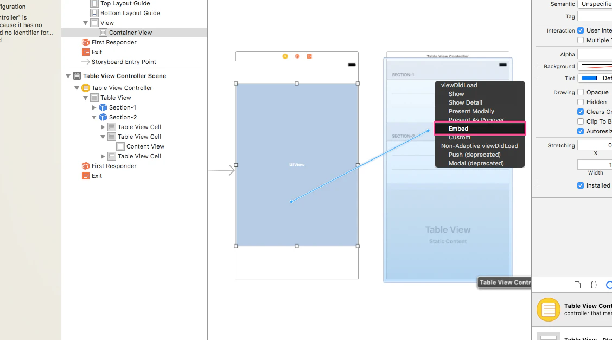The image size is (612, 340).
Task: Click Table View Controller Scene icon
Action: click(x=77, y=76)
